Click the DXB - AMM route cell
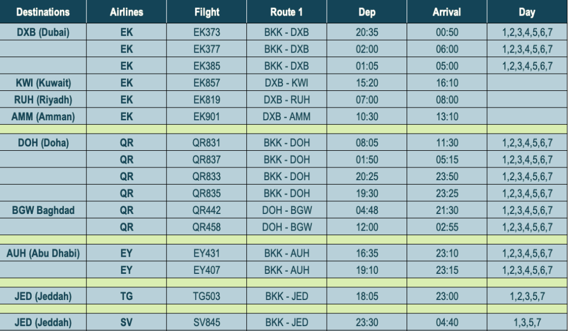This screenshot has width=568, height=331. pyautogui.click(x=287, y=116)
